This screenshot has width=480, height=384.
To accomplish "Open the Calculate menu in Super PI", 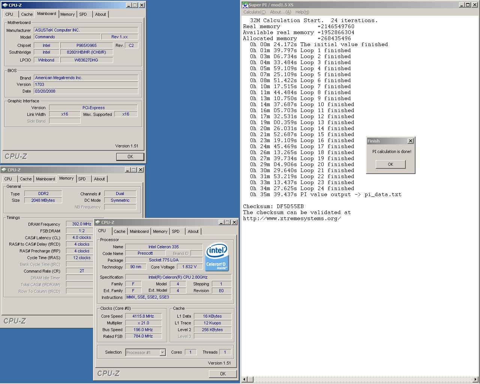I will point(254,12).
